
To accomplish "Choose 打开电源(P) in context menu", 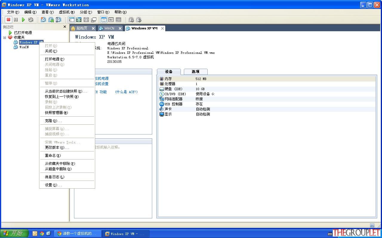I will pos(67,59).
